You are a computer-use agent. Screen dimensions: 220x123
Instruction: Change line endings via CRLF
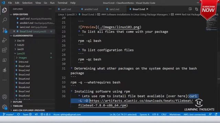[164, 114]
